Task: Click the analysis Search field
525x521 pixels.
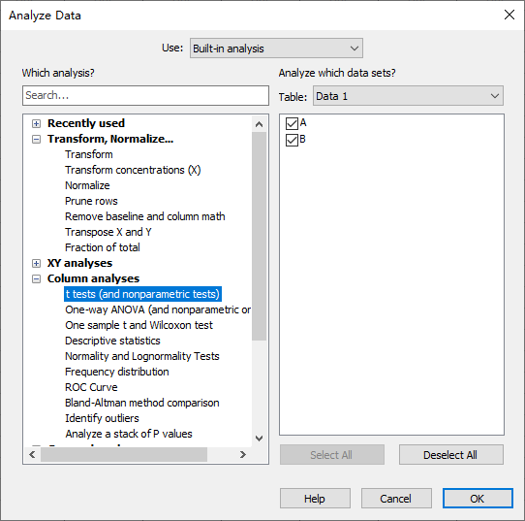Action: tap(145, 95)
